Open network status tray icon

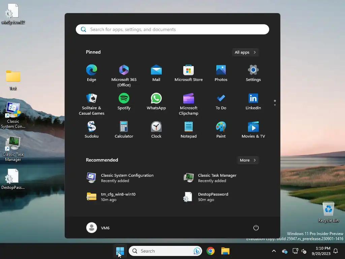295,251
